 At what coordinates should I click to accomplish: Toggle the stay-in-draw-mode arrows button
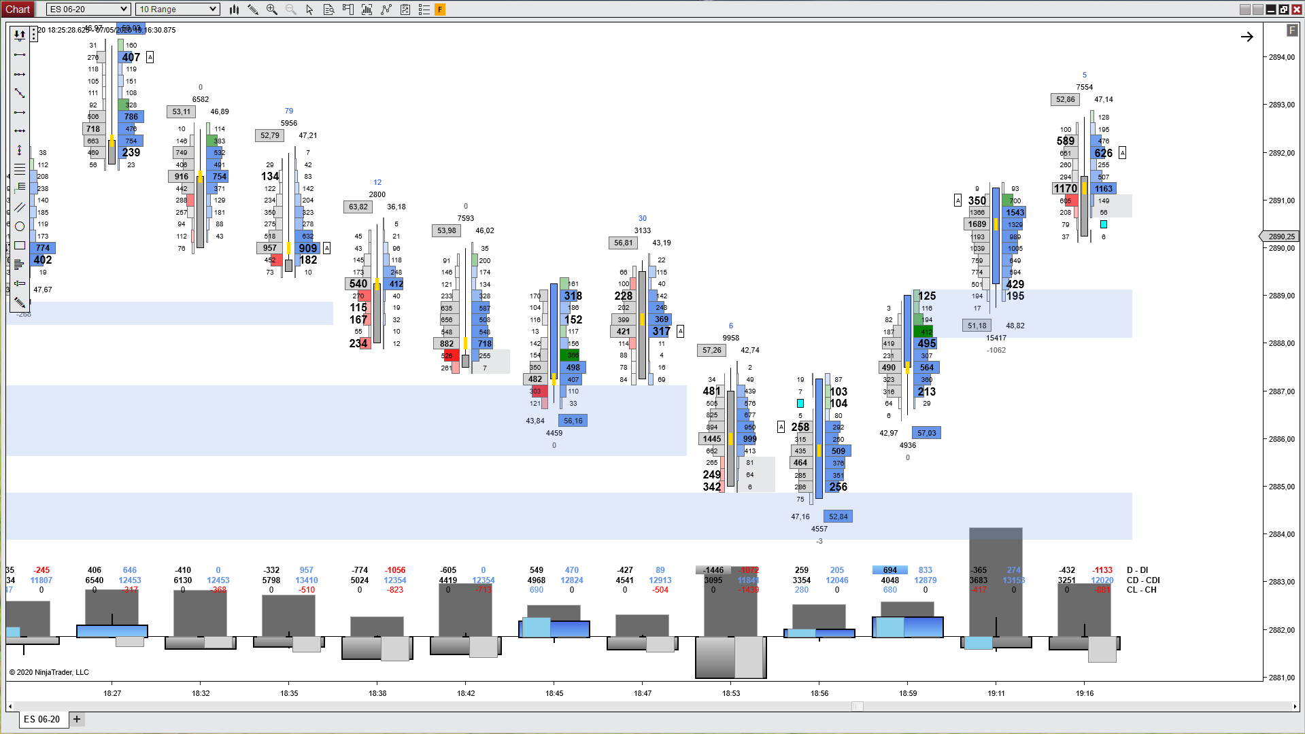pos(20,34)
